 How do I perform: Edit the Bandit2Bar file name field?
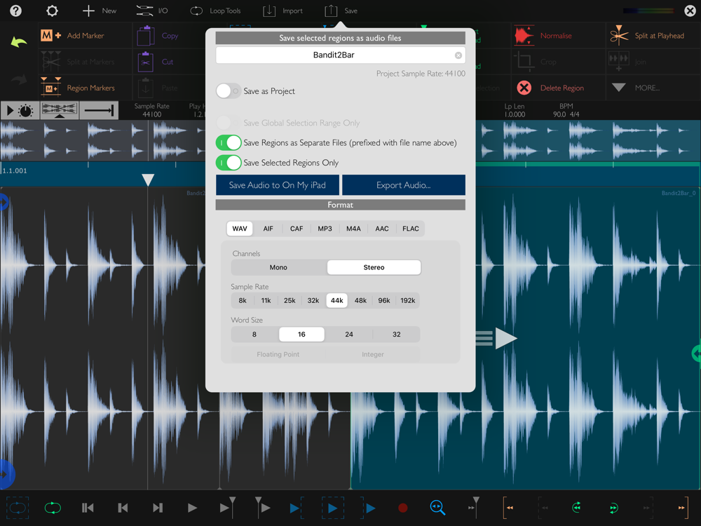click(340, 55)
